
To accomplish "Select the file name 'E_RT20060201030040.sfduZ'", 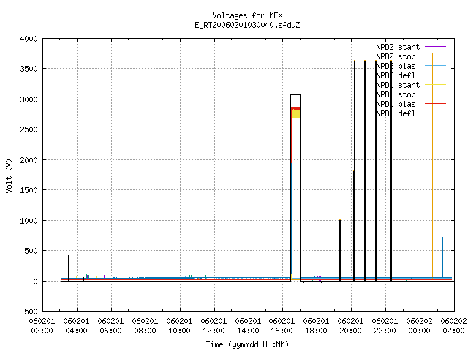I will pos(247,25).
